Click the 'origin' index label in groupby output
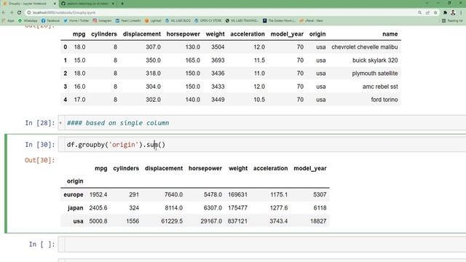The image size is (466, 262). click(75, 181)
